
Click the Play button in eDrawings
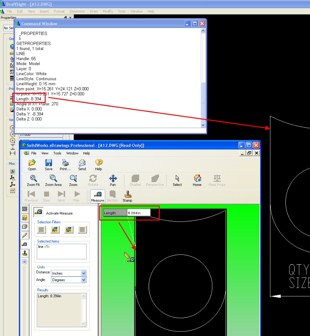tap(77, 196)
